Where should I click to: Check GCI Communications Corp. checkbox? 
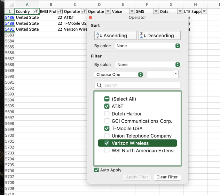pyautogui.click(x=107, y=121)
